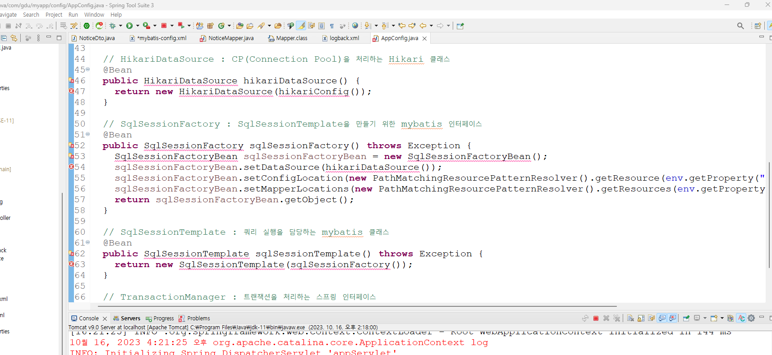Toggle Word Wrap toolbar button
This screenshot has width=772, height=355.
pos(312,26)
